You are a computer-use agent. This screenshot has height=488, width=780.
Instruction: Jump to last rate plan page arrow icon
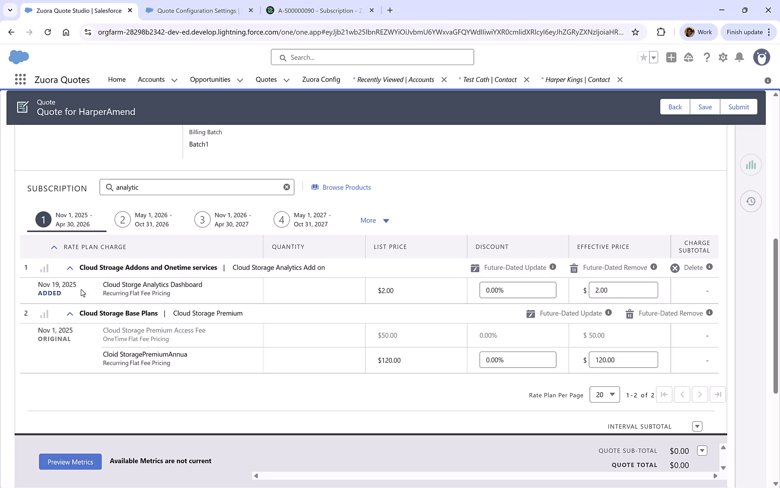pos(718,394)
